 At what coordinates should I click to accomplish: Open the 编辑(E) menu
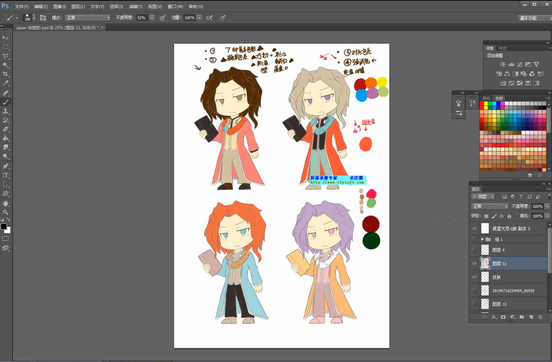coord(41,7)
